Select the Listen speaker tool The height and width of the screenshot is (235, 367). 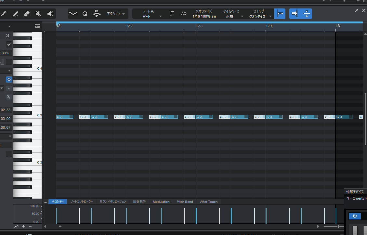(50, 14)
